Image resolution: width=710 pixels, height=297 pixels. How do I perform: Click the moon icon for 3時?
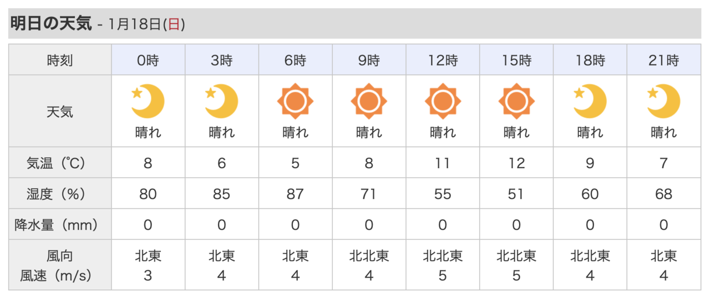[x=222, y=101]
